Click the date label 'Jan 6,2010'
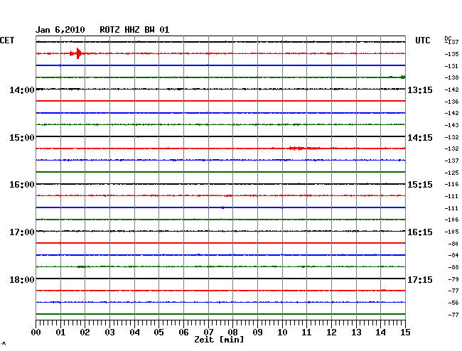Screen dimensions: 462x351 pyautogui.click(x=60, y=30)
